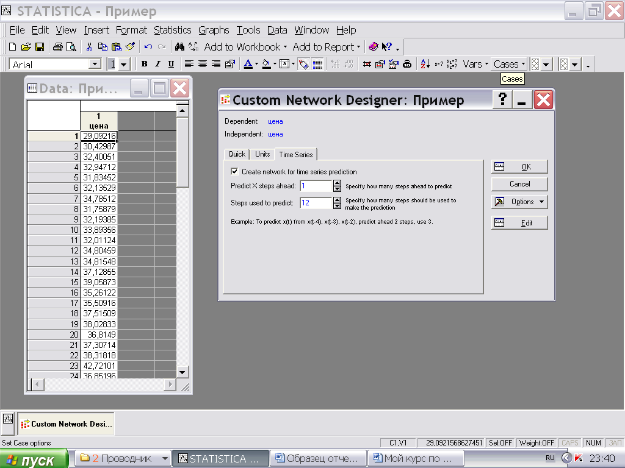
Task: Toggle Underline formatting
Action: pyautogui.click(x=171, y=64)
